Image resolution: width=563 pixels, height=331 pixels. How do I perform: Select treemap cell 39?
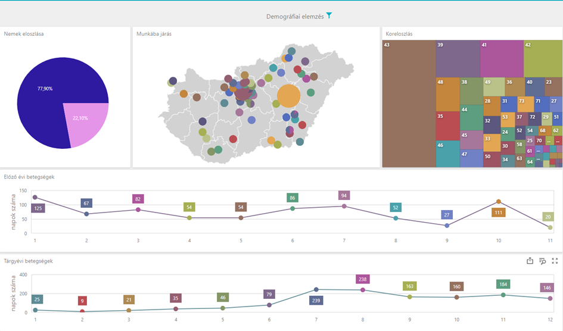tap(458, 58)
